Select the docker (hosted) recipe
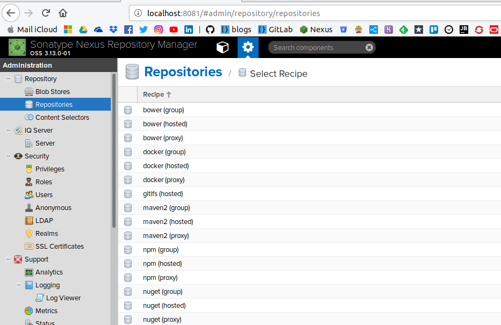This screenshot has height=325, width=501. pos(309,166)
